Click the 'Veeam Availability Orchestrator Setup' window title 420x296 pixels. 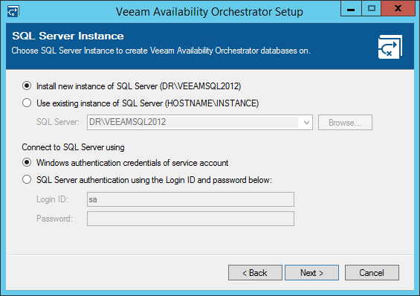point(210,12)
